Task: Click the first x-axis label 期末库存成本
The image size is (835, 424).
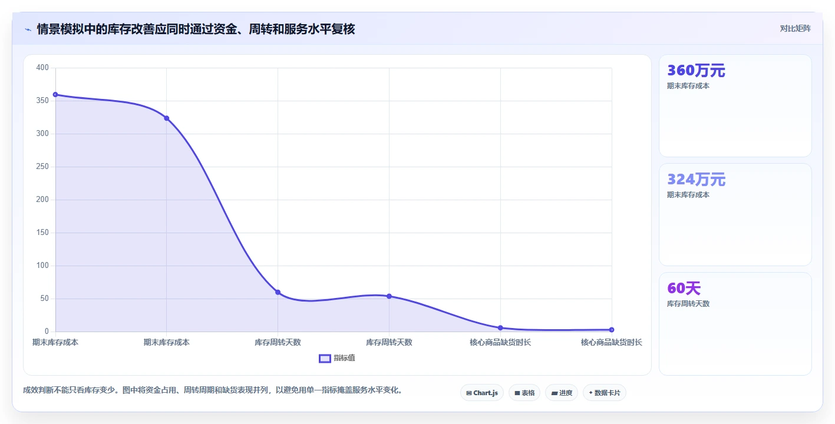Action: (55, 342)
